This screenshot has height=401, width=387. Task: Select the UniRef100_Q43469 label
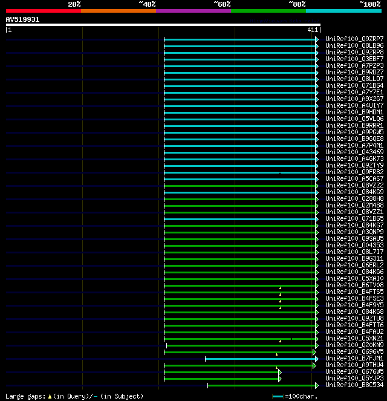tap(354, 152)
